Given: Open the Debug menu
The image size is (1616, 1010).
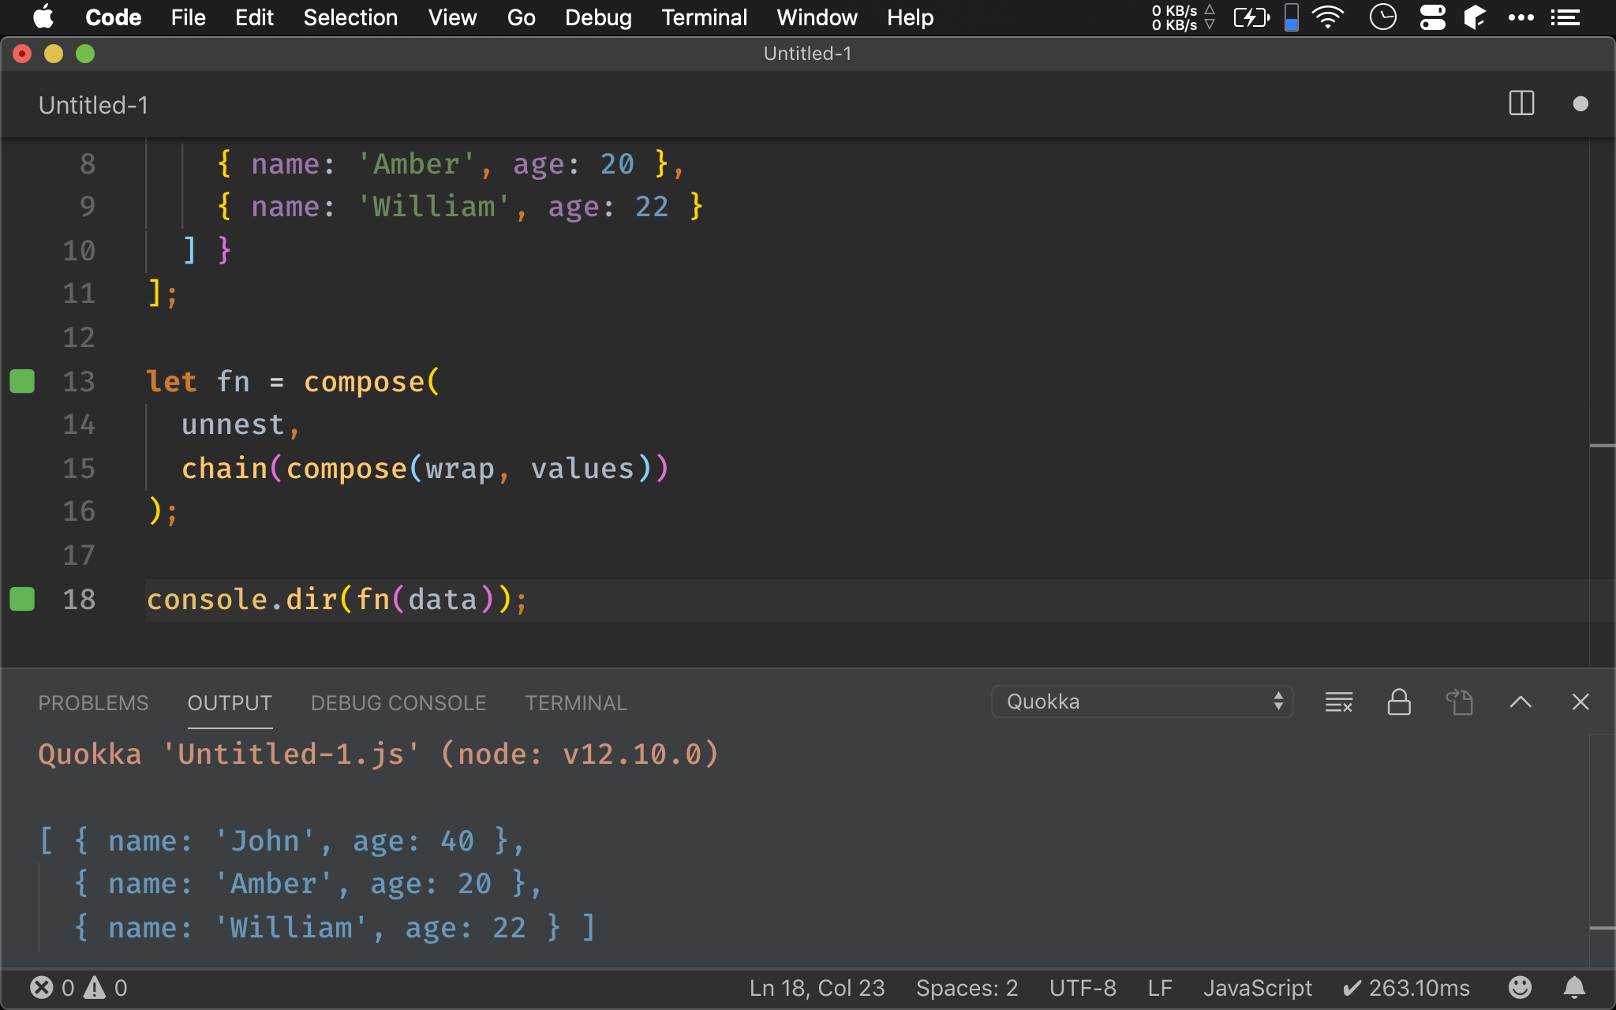Looking at the screenshot, I should (598, 17).
